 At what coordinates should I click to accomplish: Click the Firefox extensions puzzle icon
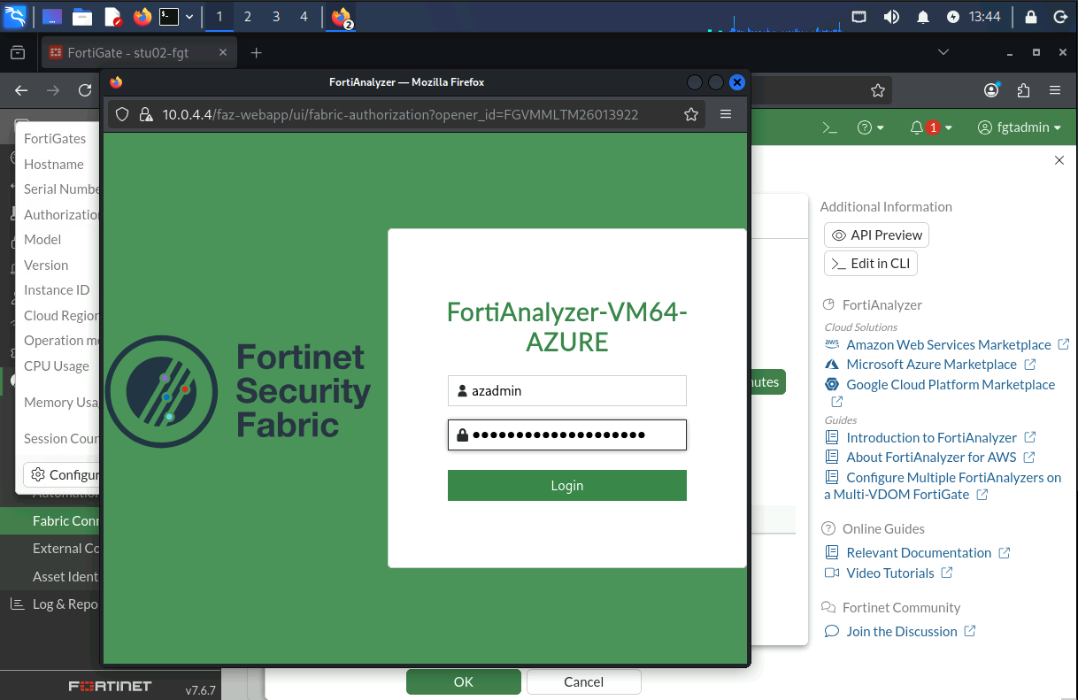click(x=1023, y=90)
